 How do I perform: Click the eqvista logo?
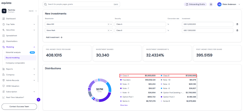tap(6, 3)
